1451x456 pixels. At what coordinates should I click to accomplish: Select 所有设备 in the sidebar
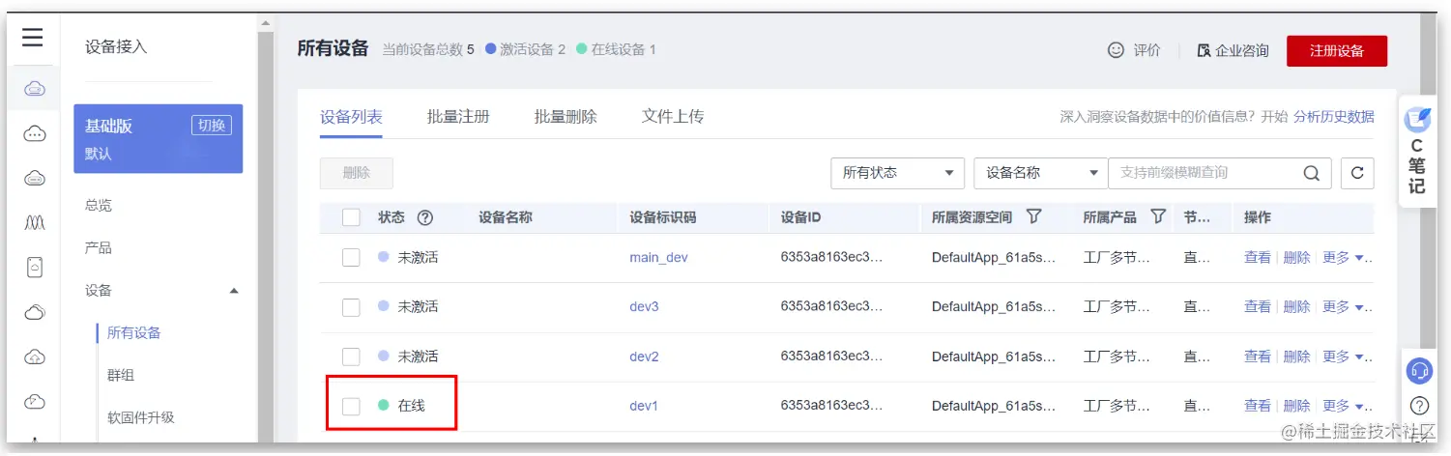(134, 333)
